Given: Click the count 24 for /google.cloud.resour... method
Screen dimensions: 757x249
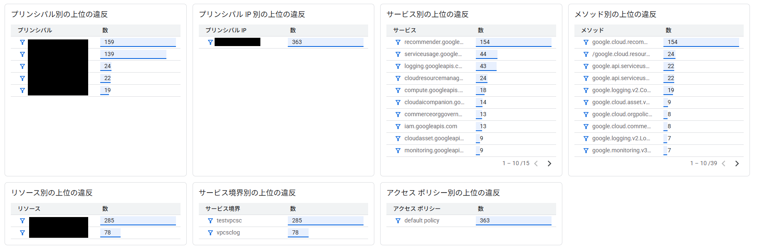Looking at the screenshot, I should click(671, 54).
